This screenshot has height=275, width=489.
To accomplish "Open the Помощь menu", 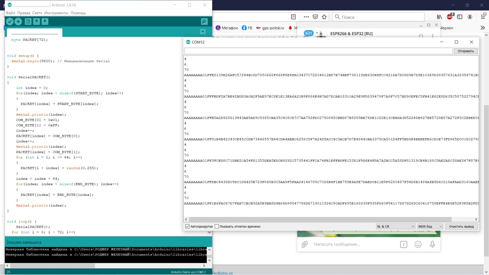I will tap(78, 13).
